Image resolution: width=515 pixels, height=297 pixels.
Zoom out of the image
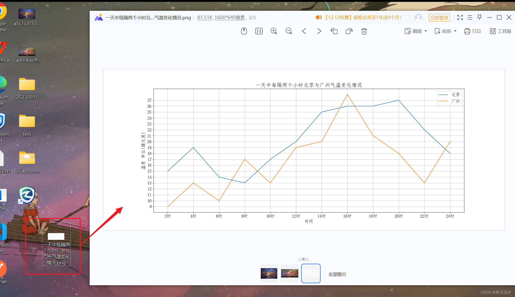pos(289,31)
